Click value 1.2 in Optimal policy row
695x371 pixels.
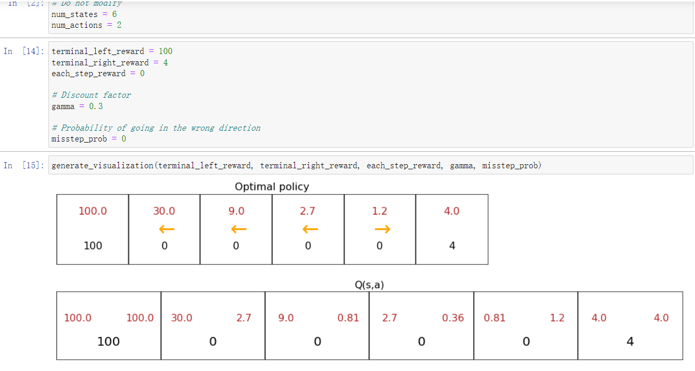coord(379,211)
